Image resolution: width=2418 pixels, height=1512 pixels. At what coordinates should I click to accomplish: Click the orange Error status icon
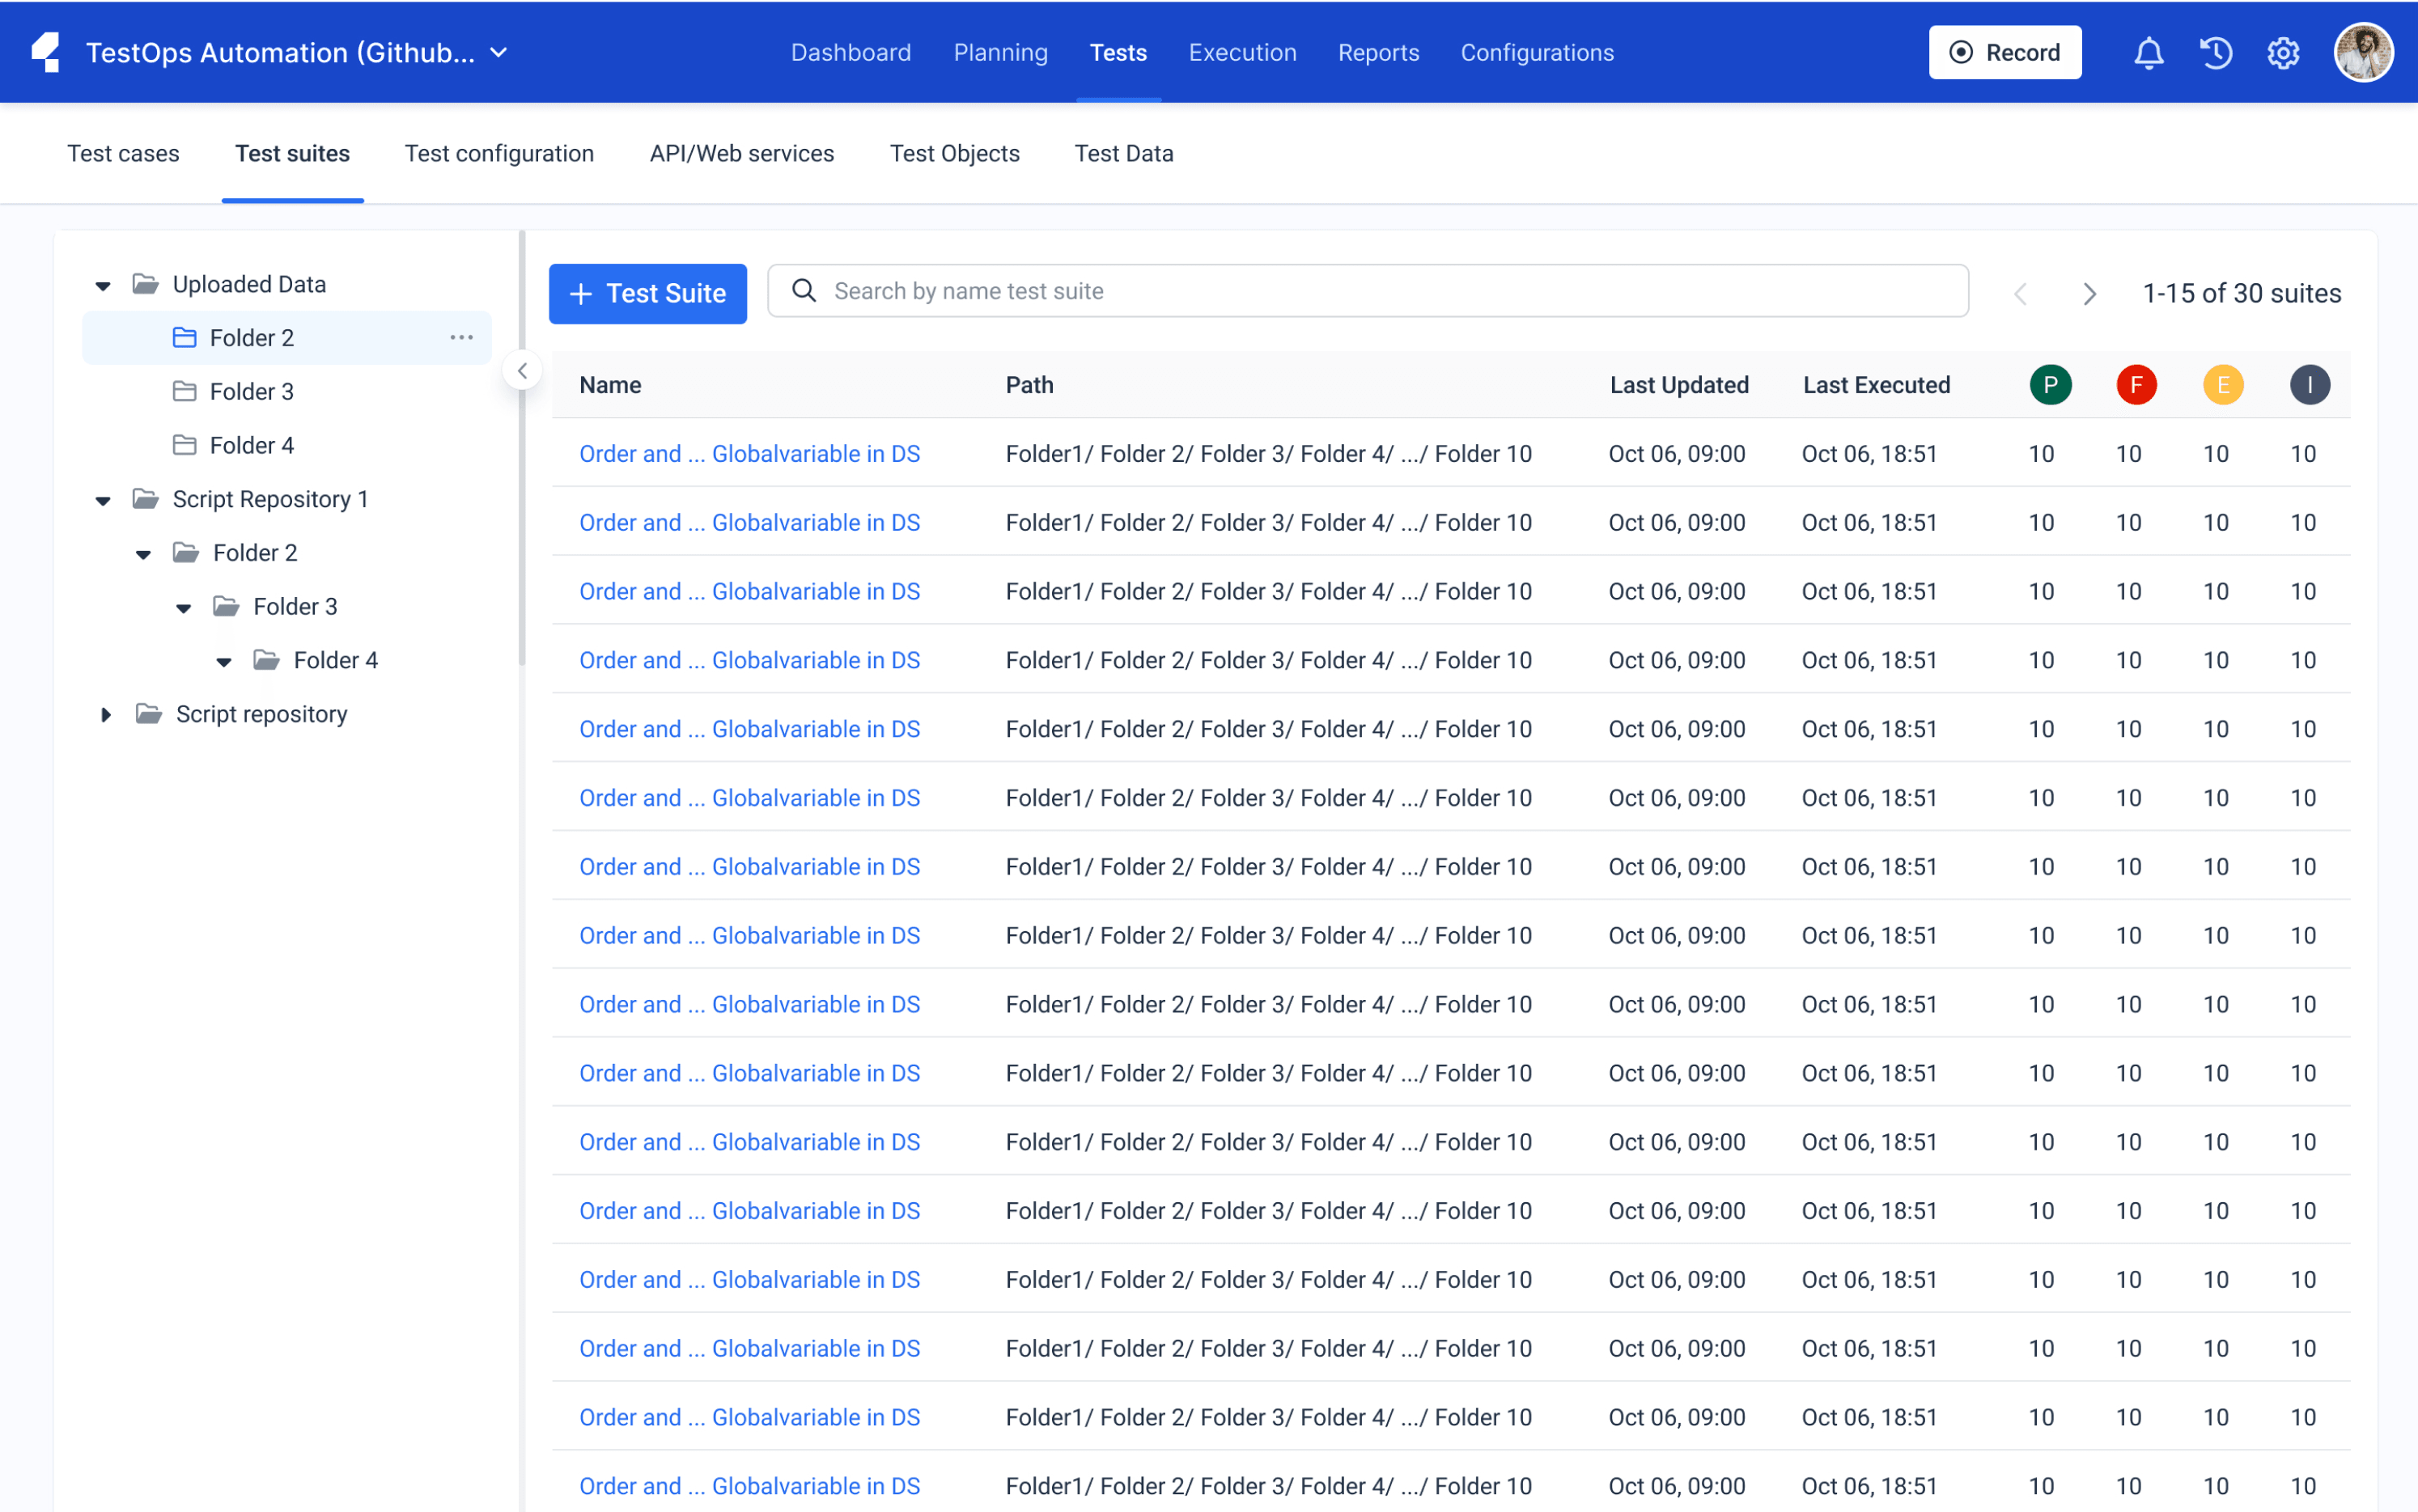(x=2223, y=385)
